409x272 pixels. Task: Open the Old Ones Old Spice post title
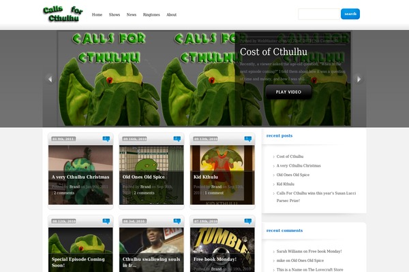pos(144,177)
